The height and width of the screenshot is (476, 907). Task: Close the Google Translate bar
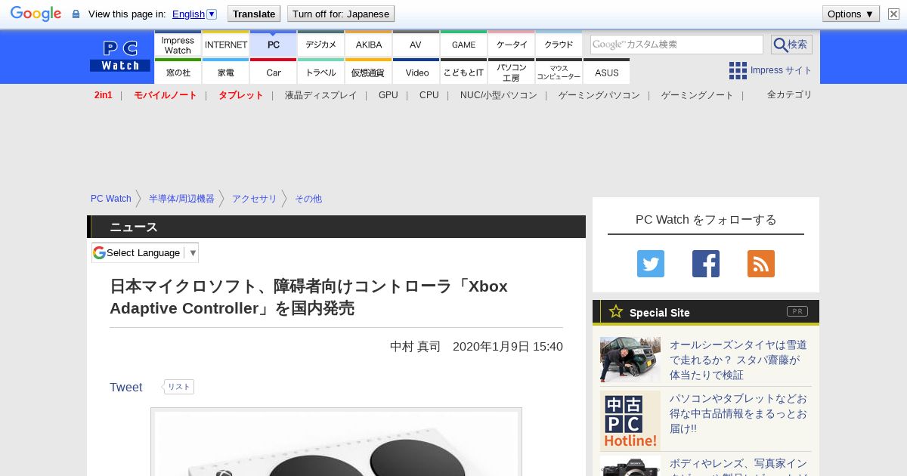point(893,14)
